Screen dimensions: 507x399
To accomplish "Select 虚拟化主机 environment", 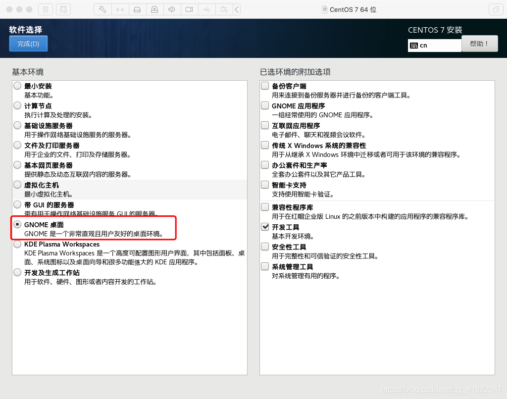I will click(17, 185).
